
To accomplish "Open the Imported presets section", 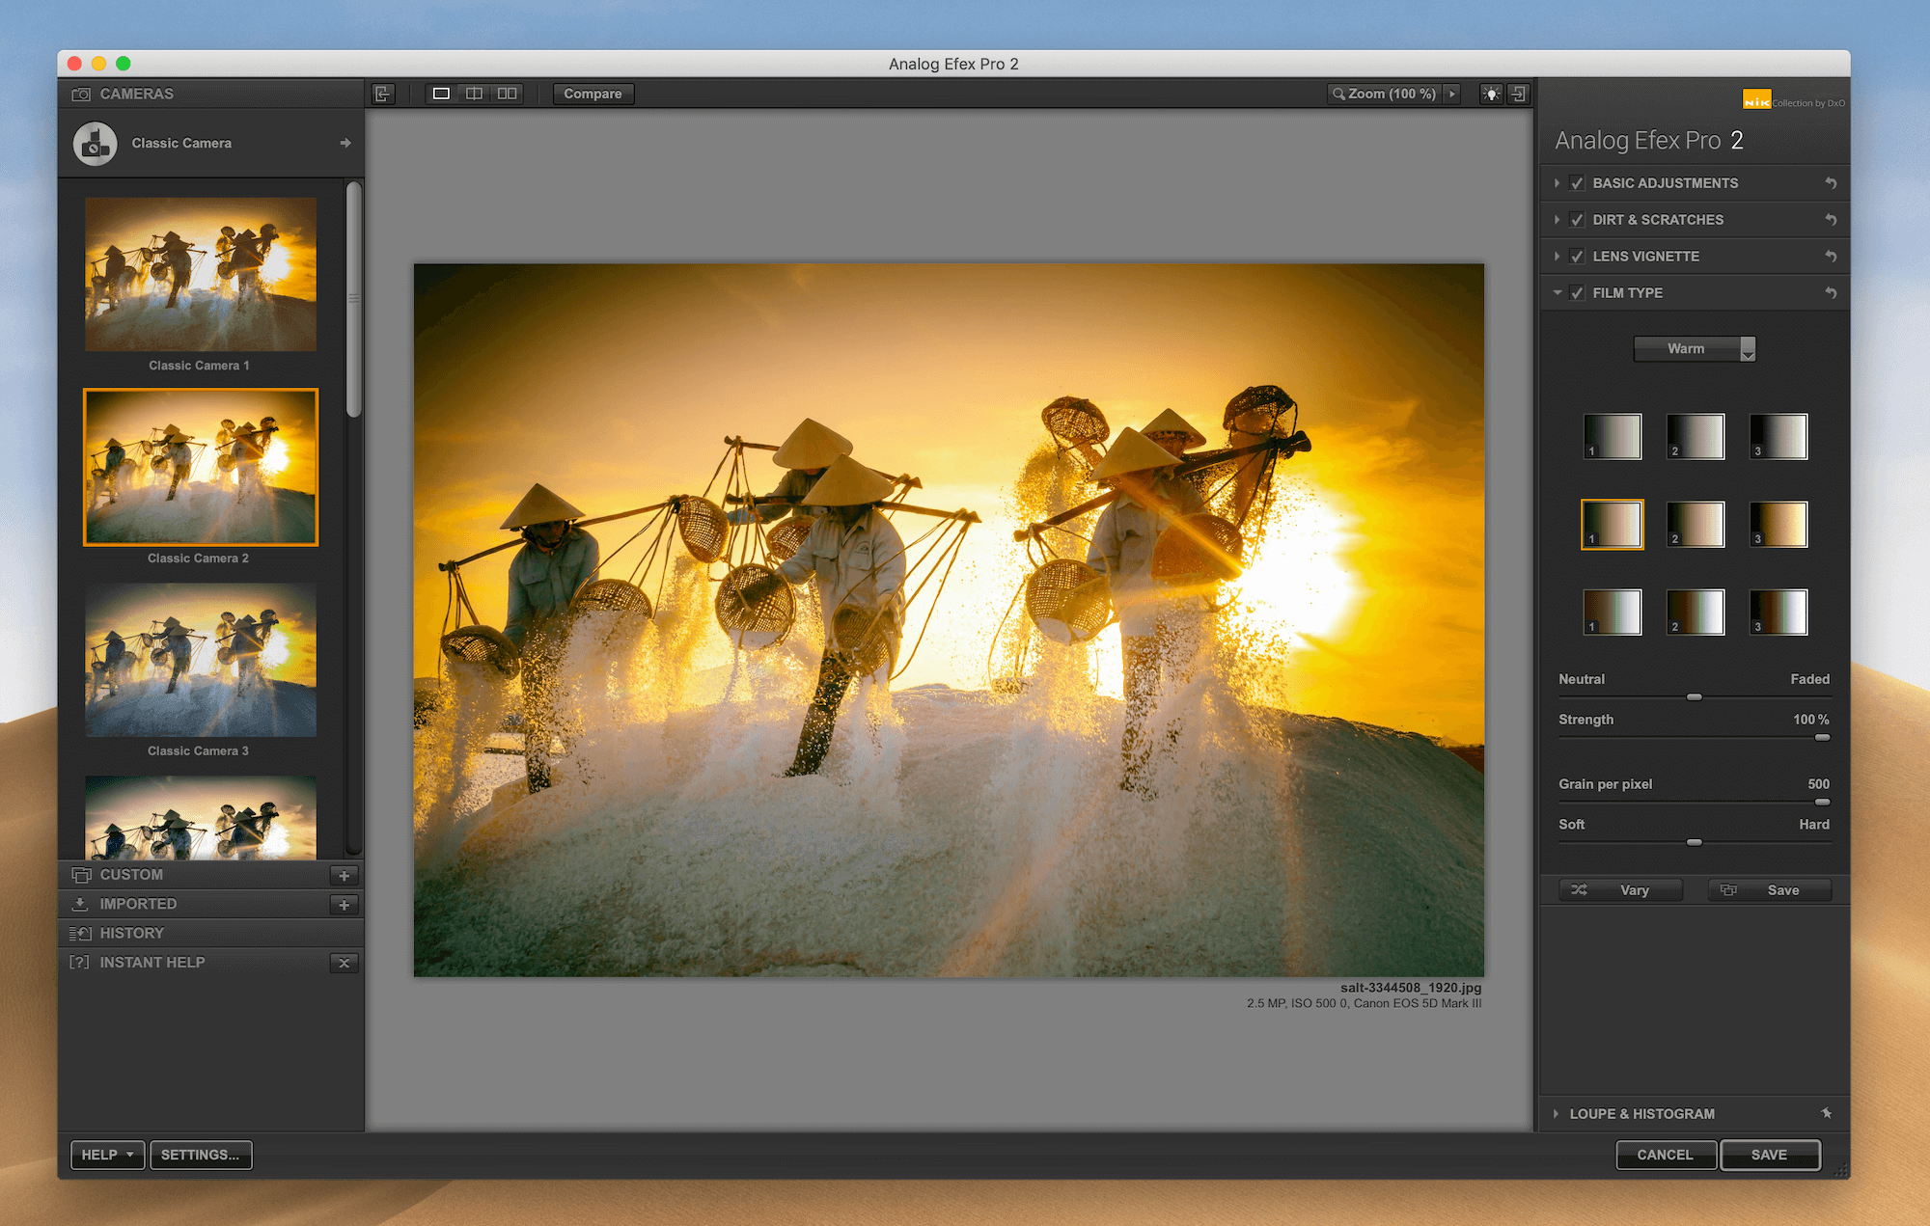I will pos(138,905).
